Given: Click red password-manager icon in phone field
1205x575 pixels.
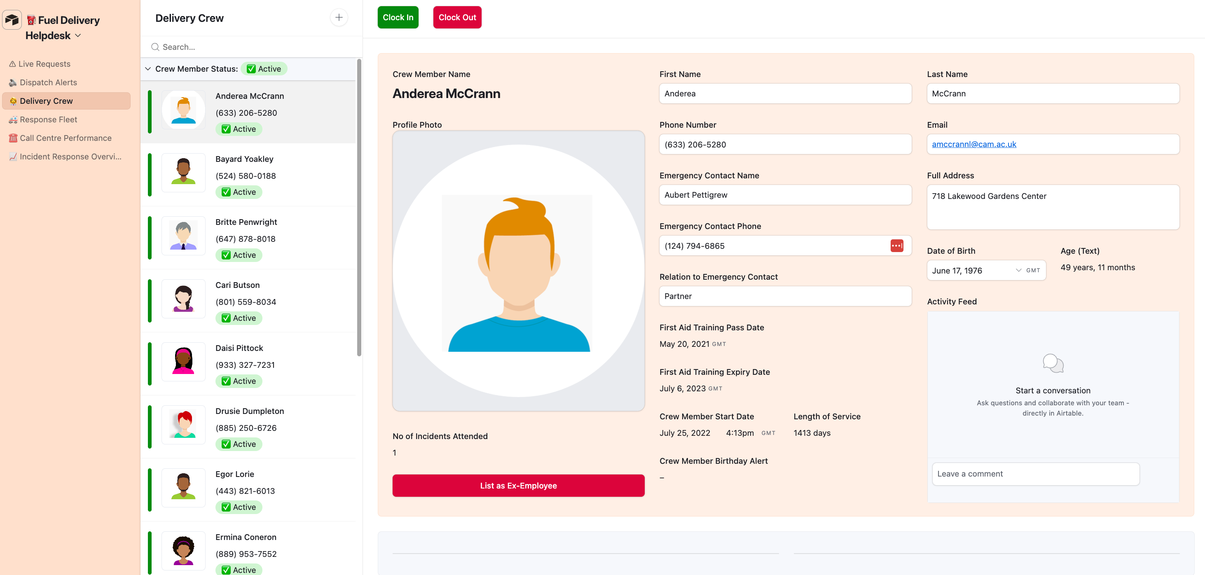Looking at the screenshot, I should (896, 245).
